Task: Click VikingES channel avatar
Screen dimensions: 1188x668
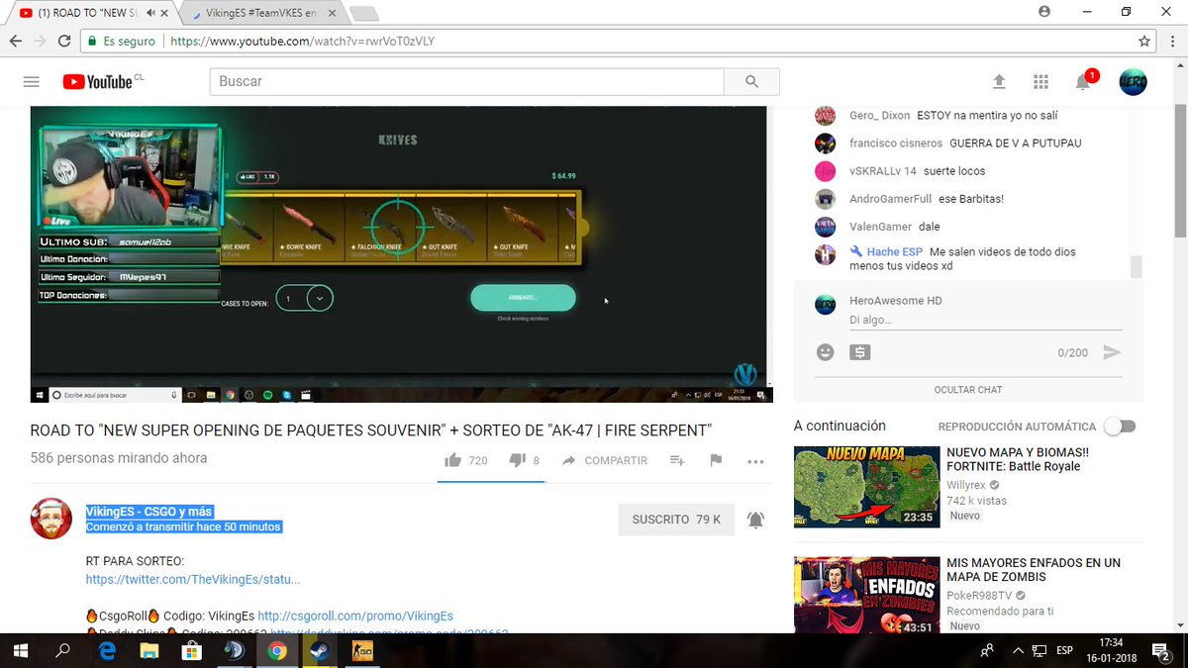Action: (x=51, y=518)
